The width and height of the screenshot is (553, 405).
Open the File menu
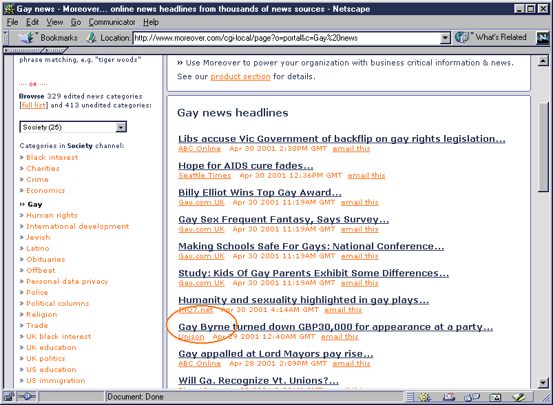12,22
